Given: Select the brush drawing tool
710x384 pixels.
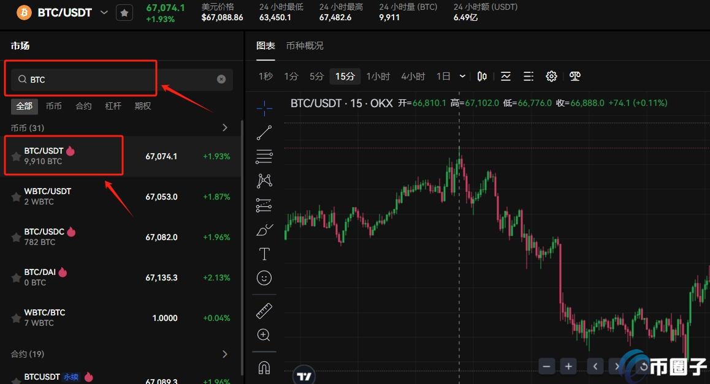Looking at the screenshot, I should point(264,230).
